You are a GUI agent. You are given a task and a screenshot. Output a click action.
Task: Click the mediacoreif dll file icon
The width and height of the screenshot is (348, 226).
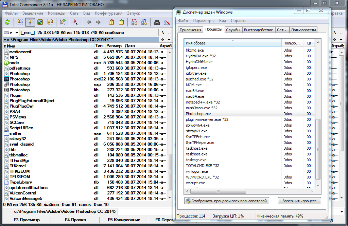click(6, 52)
